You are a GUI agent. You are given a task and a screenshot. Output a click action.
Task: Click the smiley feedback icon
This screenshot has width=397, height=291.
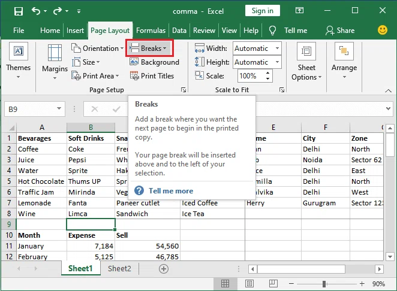[x=383, y=30]
